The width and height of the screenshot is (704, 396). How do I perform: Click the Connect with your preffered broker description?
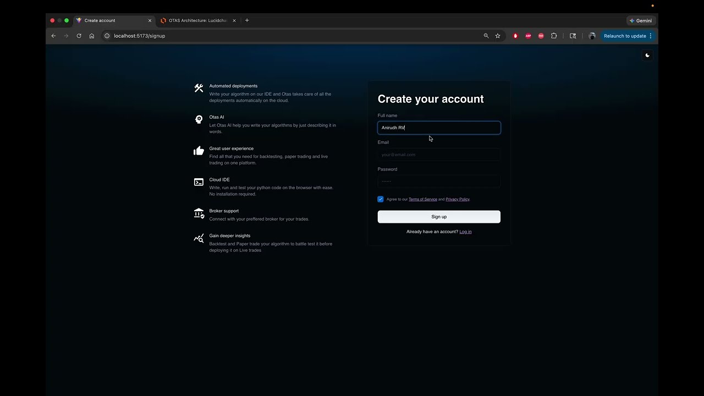coord(259,219)
